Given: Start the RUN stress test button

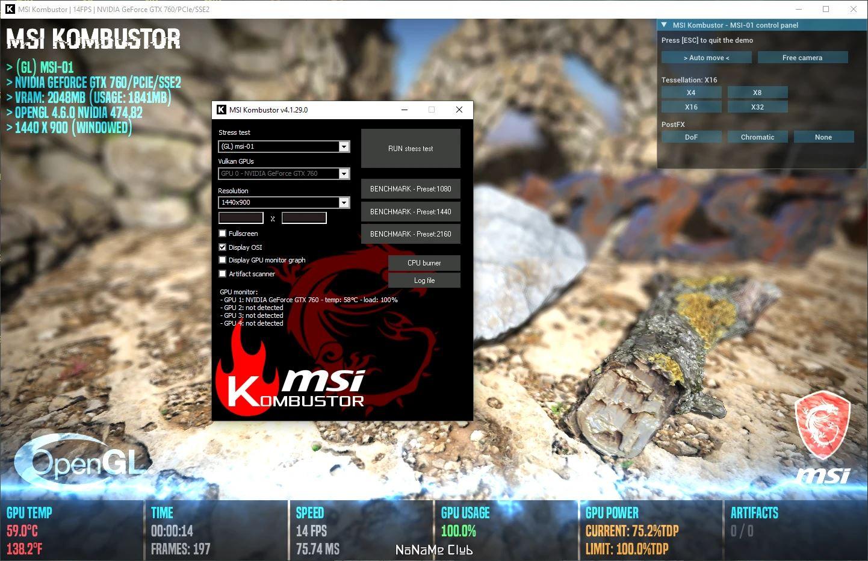Looking at the screenshot, I should 411,148.
